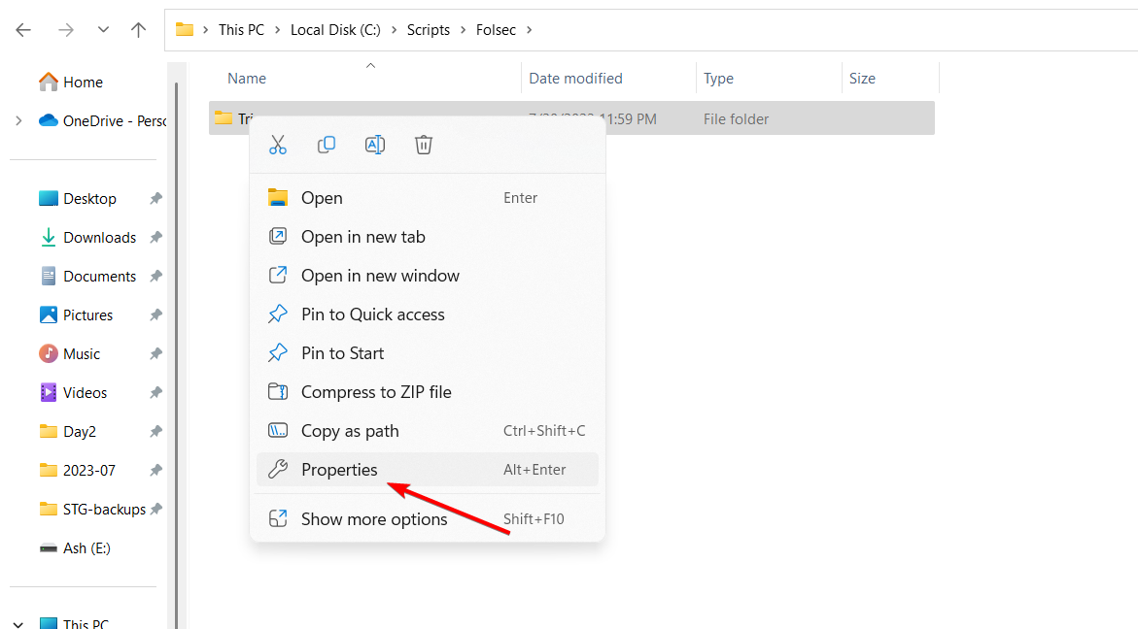
Task: Open Music in Quick access
Action: (70, 353)
